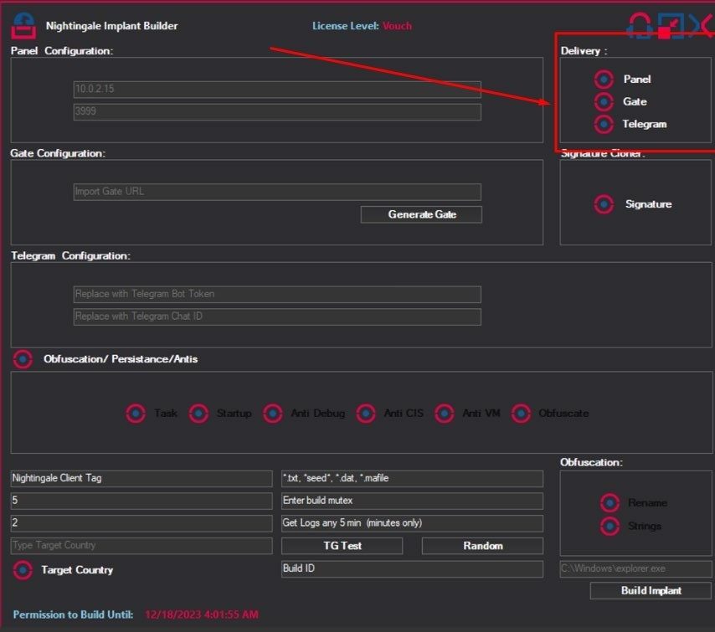715x632 pixels.
Task: Enable the Task option
Action: pos(136,414)
